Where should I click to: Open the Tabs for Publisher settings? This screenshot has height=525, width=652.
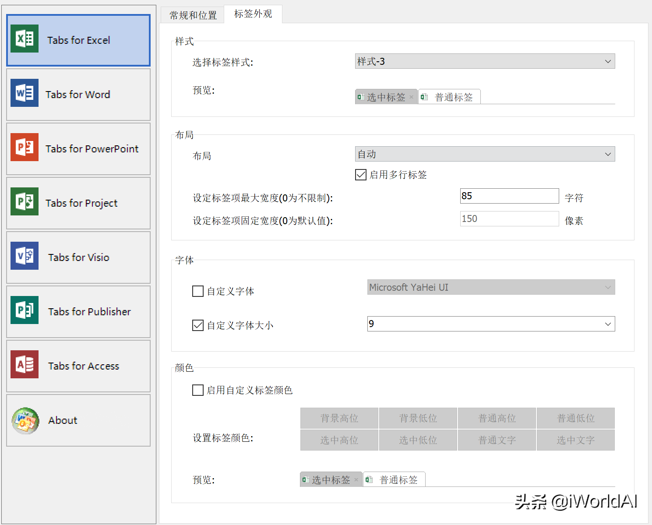(x=78, y=312)
